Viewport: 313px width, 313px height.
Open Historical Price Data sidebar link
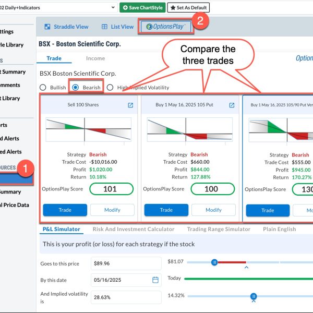coord(15,205)
